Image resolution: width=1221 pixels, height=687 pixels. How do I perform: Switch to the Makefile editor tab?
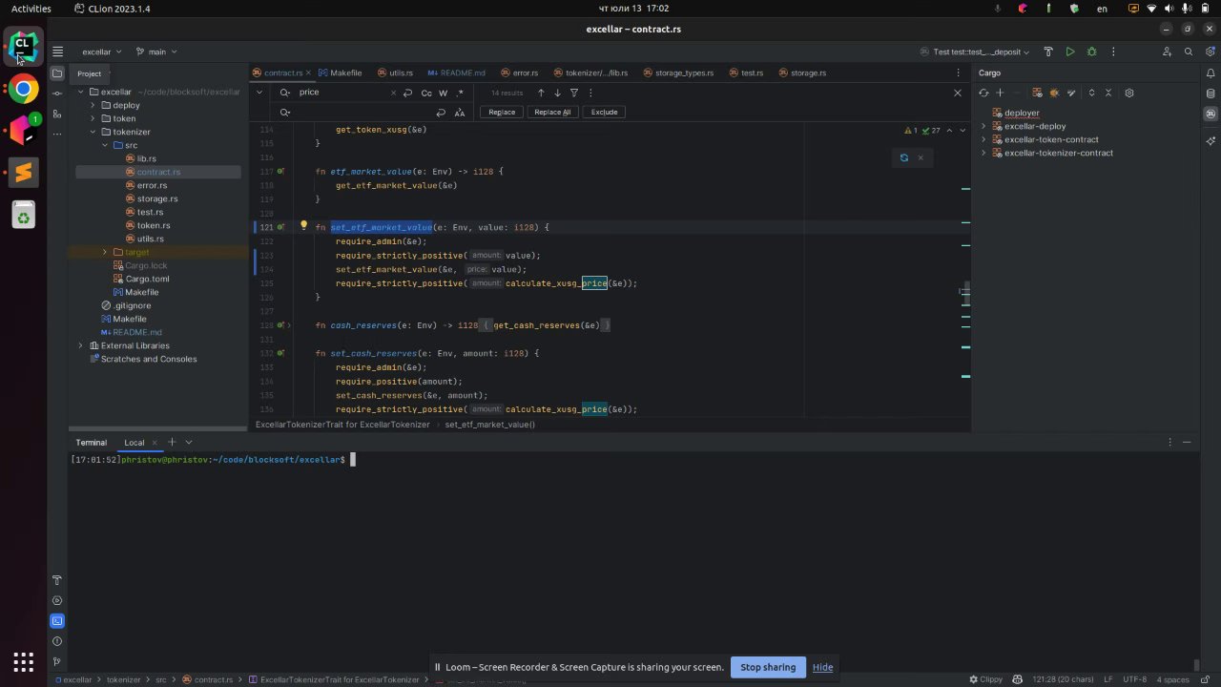click(x=340, y=73)
